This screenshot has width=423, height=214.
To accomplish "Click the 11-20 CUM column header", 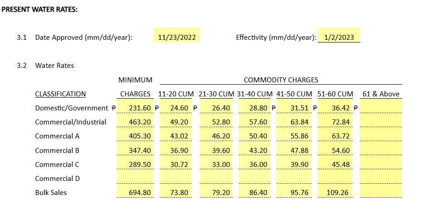I will point(176,94).
